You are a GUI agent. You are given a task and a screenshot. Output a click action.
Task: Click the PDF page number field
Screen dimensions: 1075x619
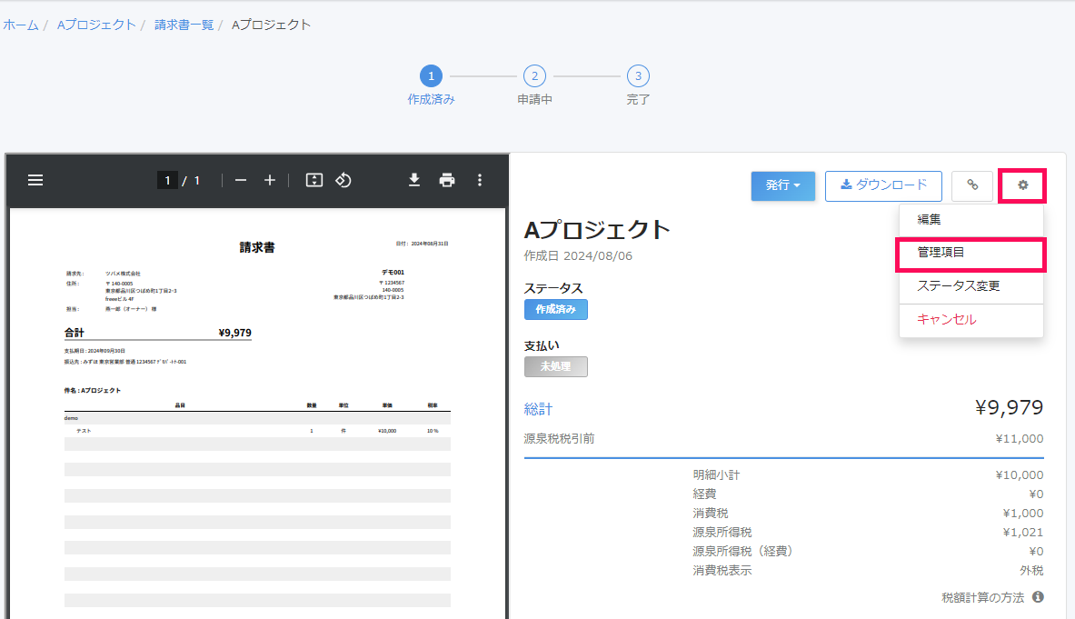pyautogui.click(x=167, y=180)
